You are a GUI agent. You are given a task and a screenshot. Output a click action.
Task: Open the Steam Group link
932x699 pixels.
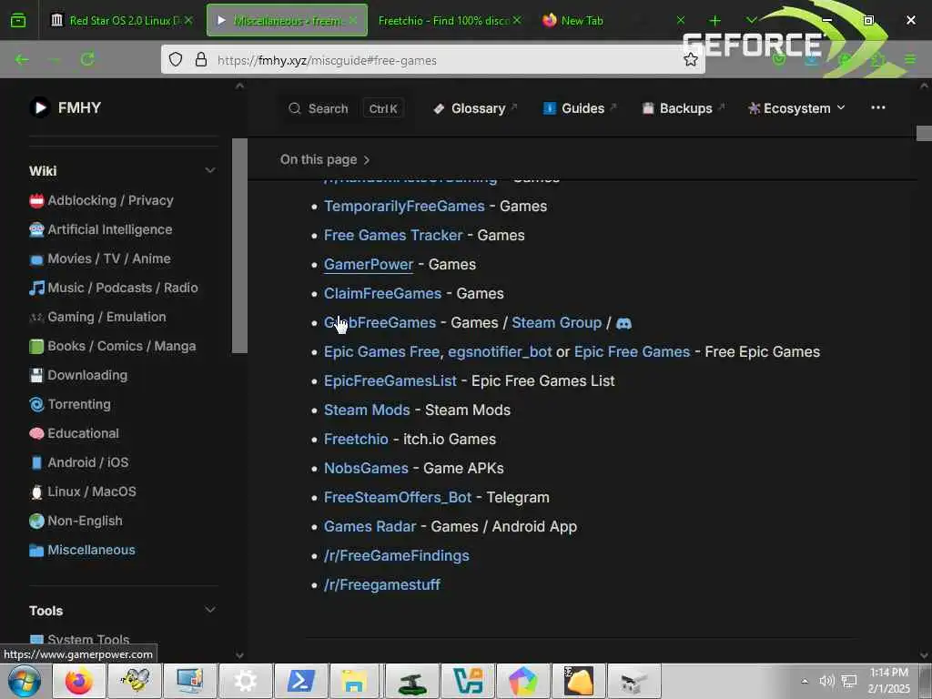[x=556, y=323]
